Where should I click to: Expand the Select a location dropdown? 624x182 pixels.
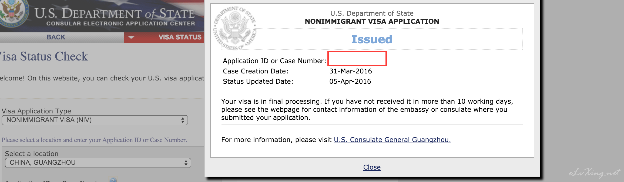tap(98, 163)
